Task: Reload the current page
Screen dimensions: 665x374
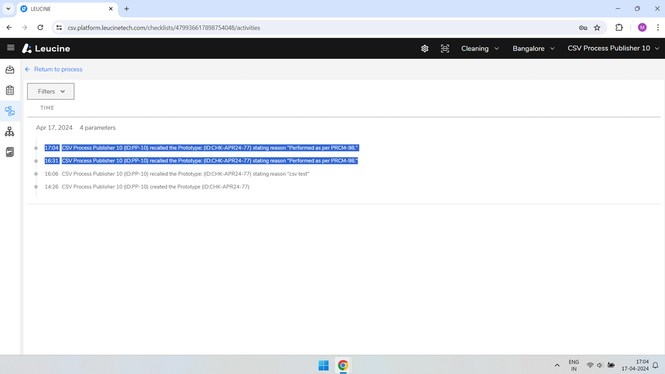Action: pyautogui.click(x=40, y=28)
